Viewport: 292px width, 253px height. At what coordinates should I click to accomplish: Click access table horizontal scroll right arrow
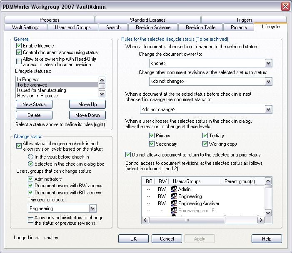(x=261, y=220)
